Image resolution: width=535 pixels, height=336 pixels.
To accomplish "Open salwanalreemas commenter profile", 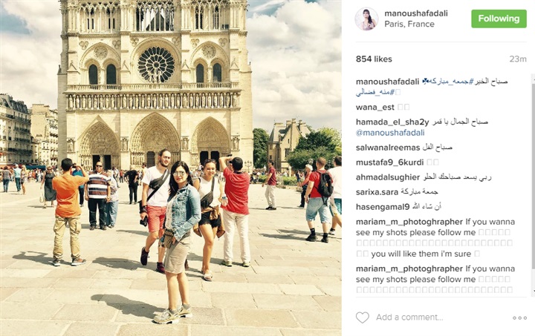I will click(388, 148).
